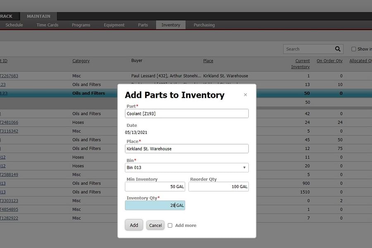Dismiss the Add Parts dialog with the X
This screenshot has width=372, height=248.
(245, 95)
